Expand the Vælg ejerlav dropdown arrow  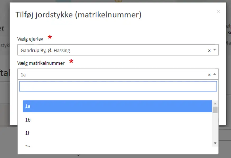pos(214,50)
